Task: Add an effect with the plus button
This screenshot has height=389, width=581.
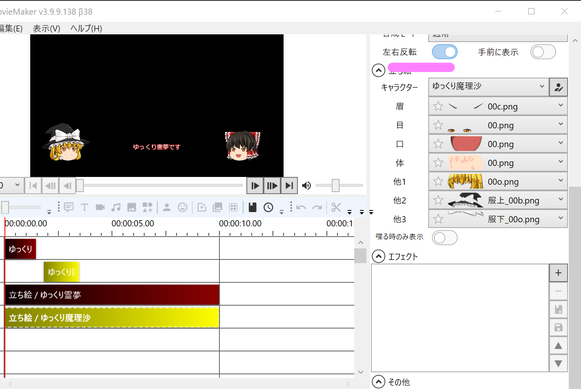Action: tap(559, 273)
